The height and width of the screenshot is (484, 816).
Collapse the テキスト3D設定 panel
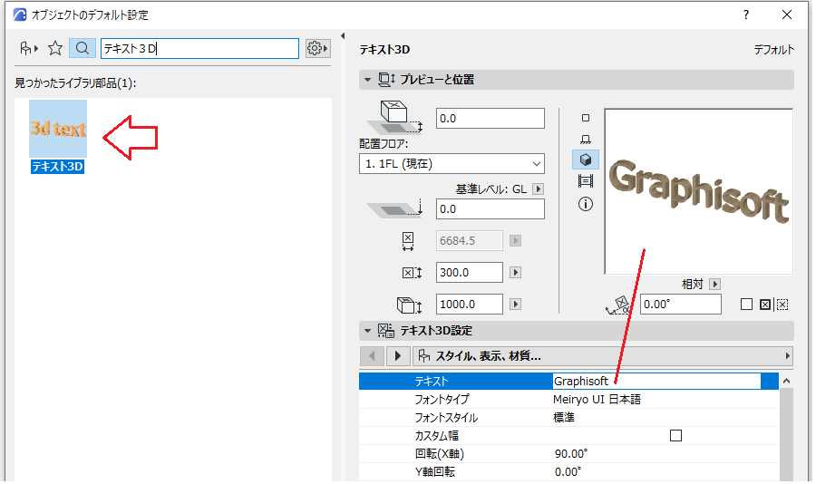pos(367,331)
